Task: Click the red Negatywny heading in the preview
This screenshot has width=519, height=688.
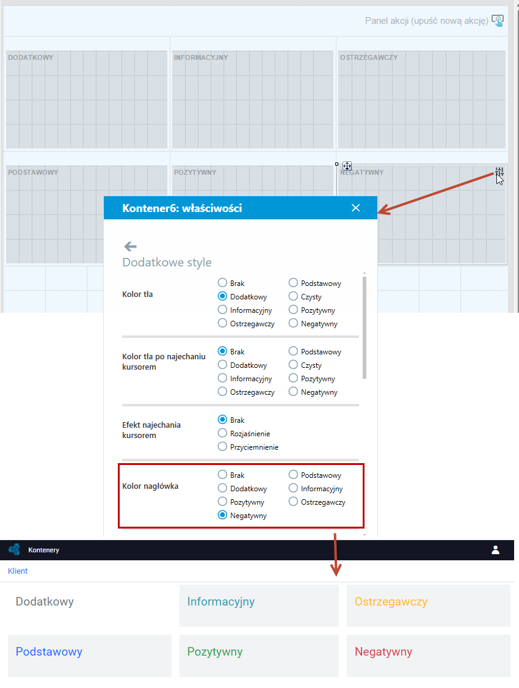Action: (x=383, y=652)
